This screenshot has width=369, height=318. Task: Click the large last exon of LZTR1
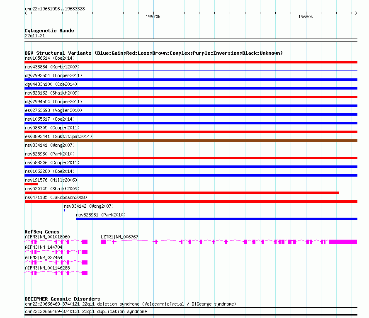click(x=343, y=242)
